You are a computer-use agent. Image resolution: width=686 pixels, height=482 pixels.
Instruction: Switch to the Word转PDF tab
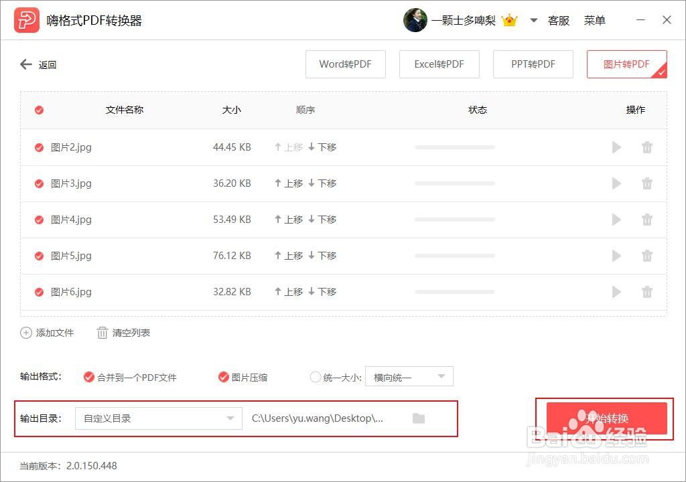[346, 64]
